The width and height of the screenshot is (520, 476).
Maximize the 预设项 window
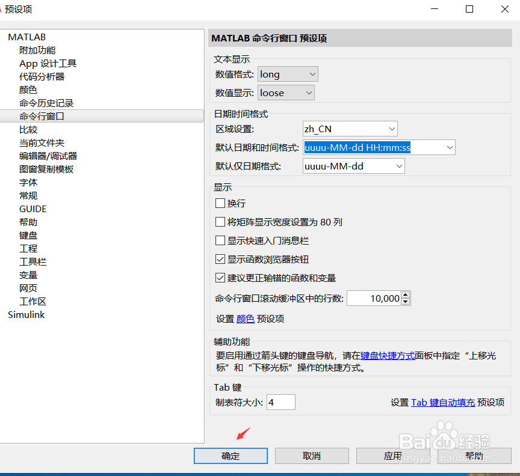[x=469, y=9]
